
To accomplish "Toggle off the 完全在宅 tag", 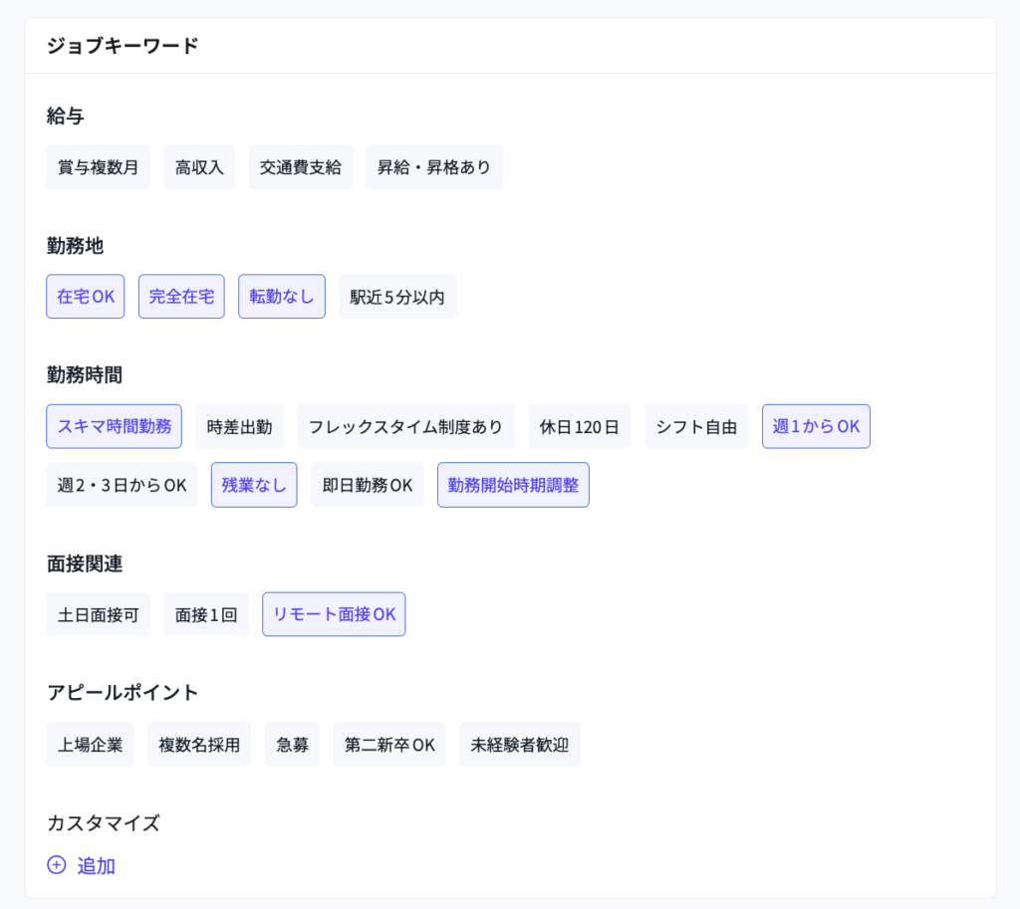I will pyautogui.click(x=181, y=297).
